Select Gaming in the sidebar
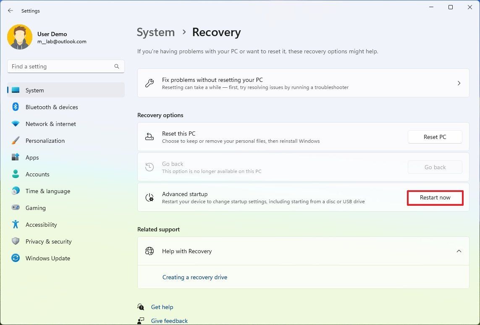This screenshot has height=325, width=480. tap(66, 208)
